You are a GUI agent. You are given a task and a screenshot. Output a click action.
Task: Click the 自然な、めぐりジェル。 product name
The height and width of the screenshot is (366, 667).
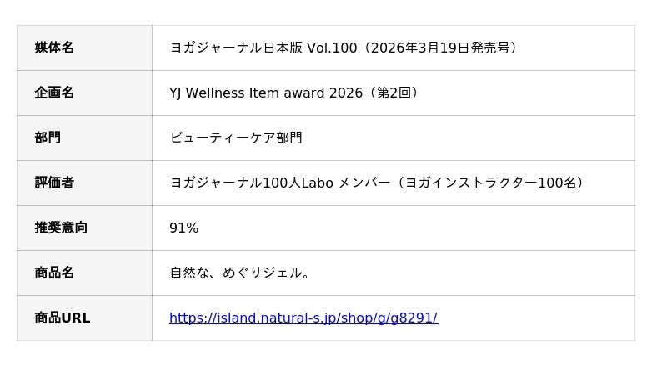(x=240, y=273)
